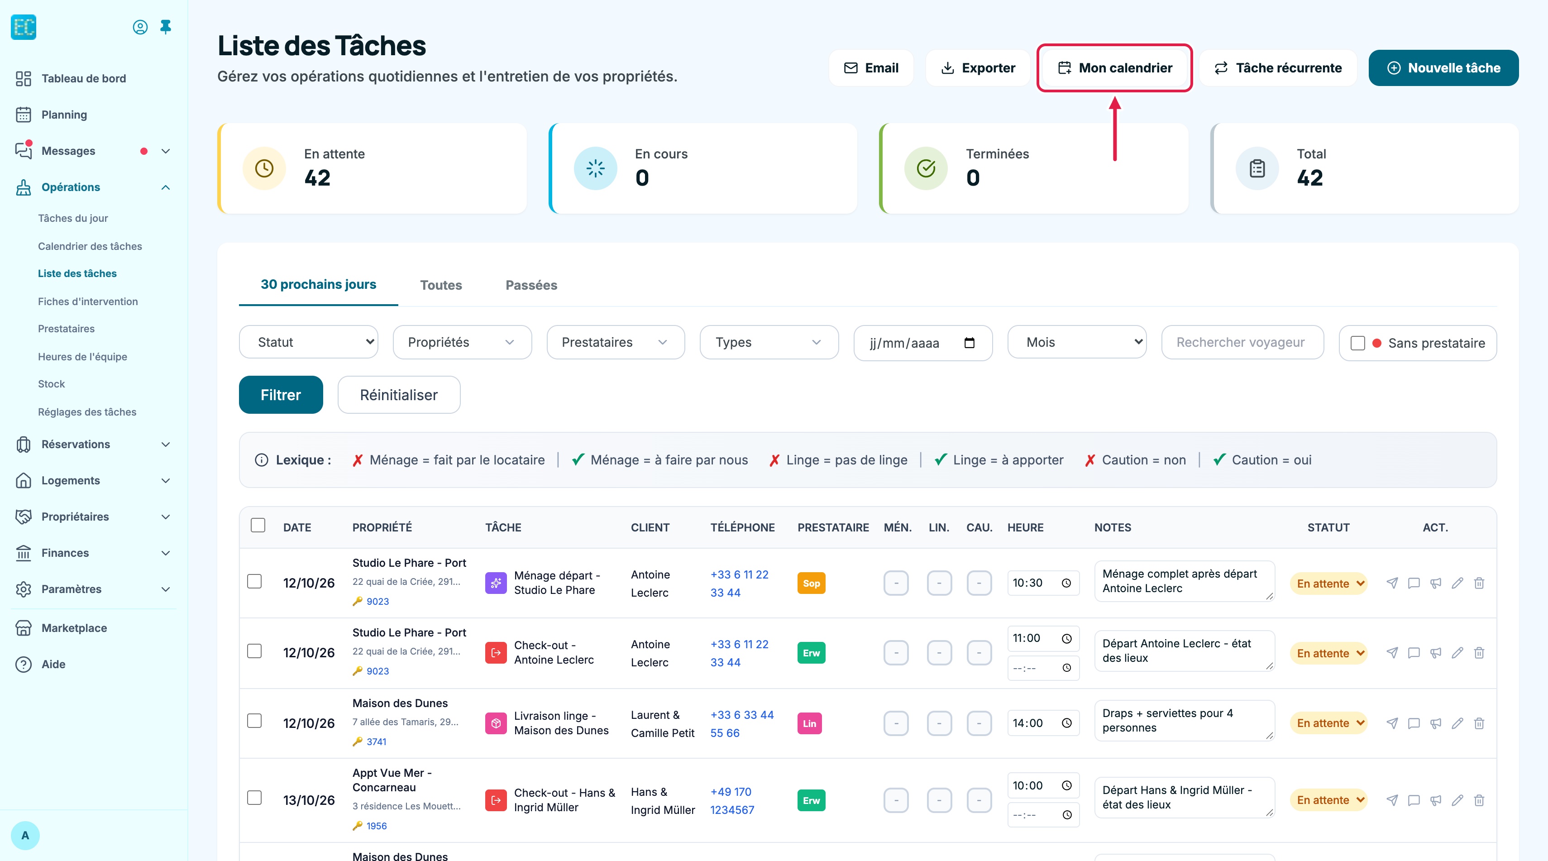This screenshot has height=861, width=1548.
Task: Click the Marketplace sidebar icon
Action: tap(24, 628)
